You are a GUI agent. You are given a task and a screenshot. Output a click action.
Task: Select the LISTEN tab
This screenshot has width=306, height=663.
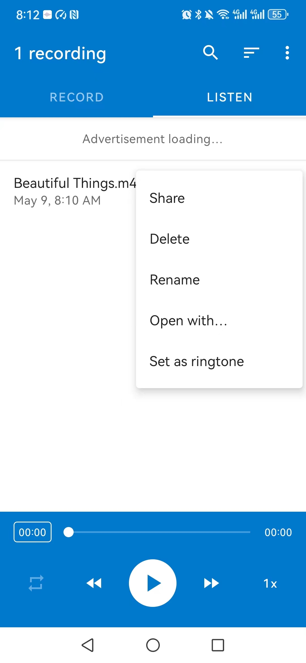point(229,97)
